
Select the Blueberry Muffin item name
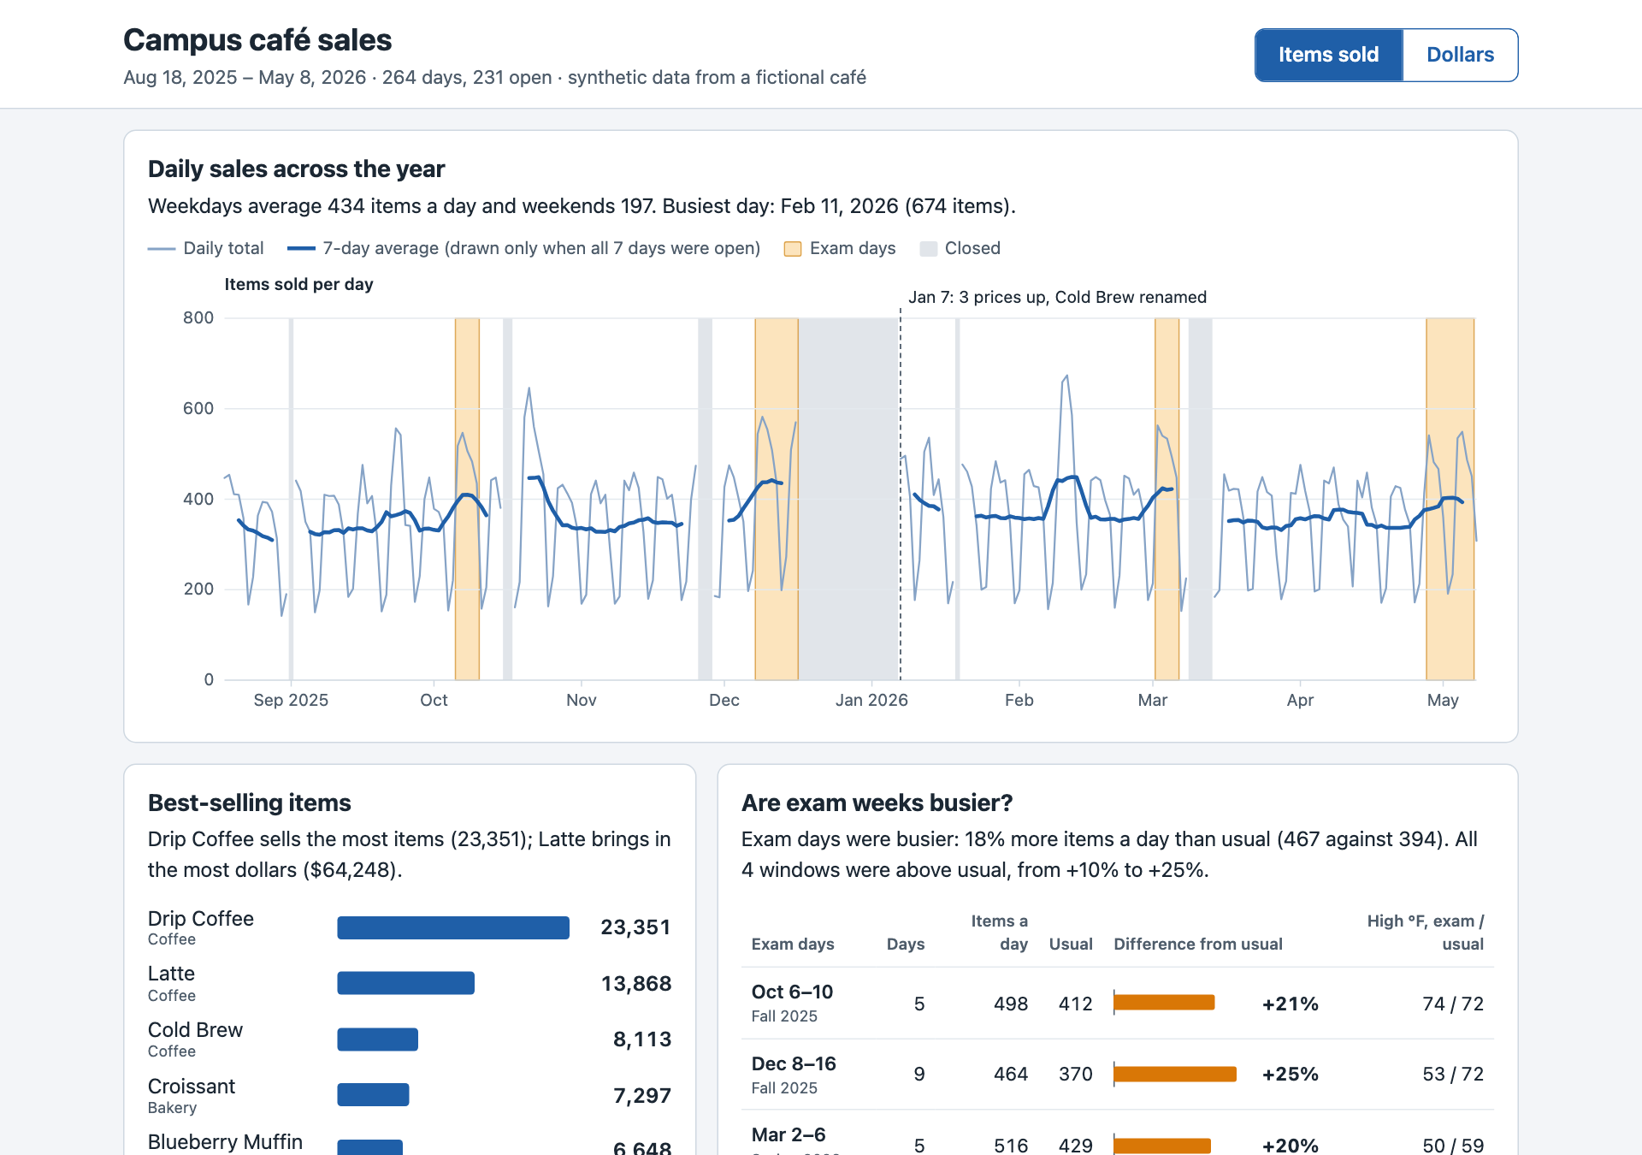tap(225, 1142)
